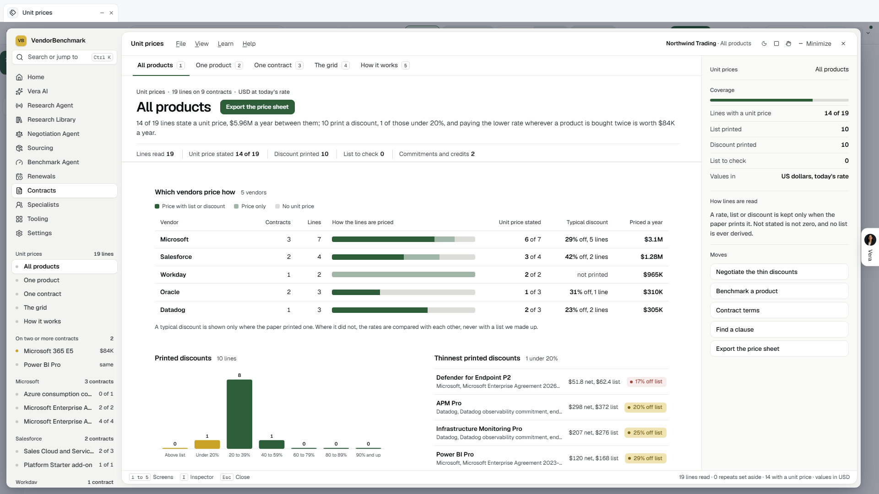Screen dimensions: 879x494
Task: Open Renewals calendar icon
Action: pos(19,177)
